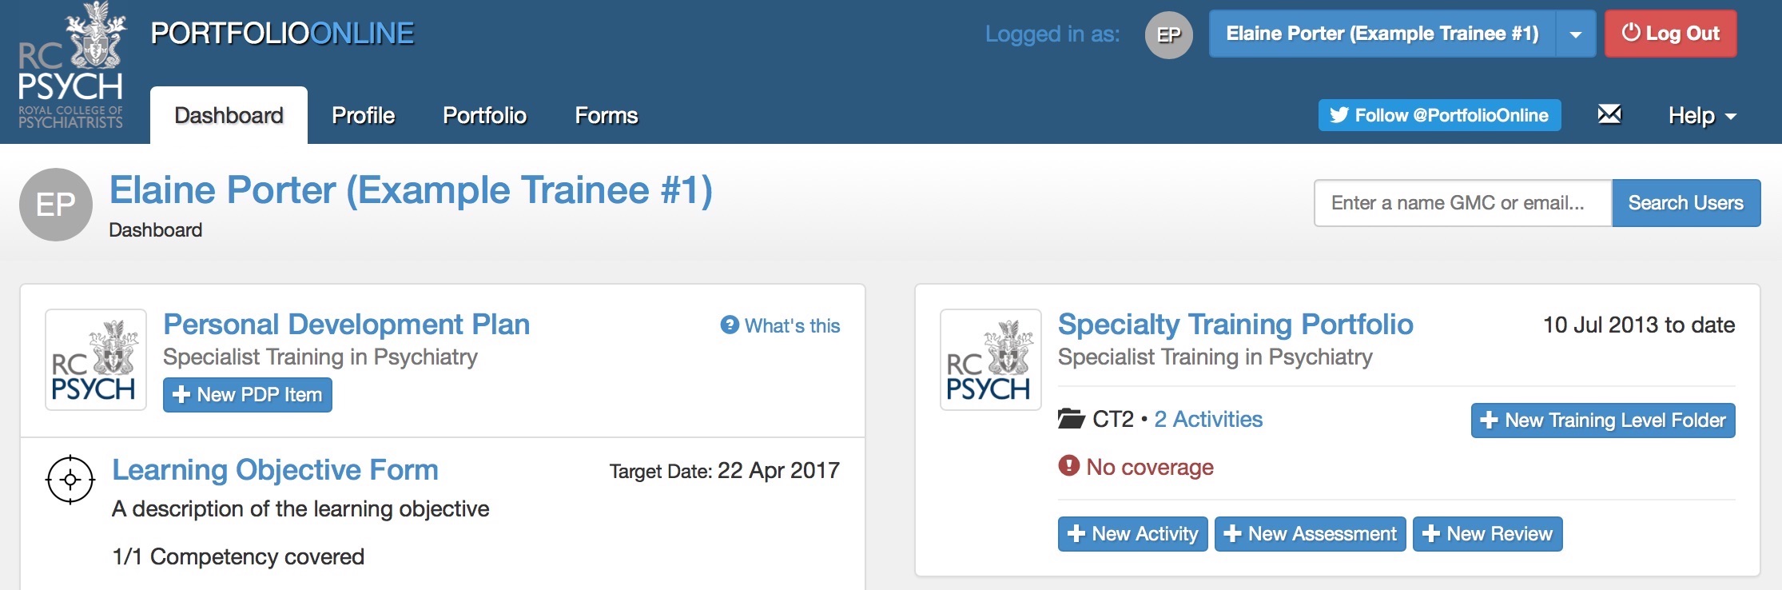This screenshot has height=590, width=1782.
Task: Open the What's this help link
Action: 781,325
